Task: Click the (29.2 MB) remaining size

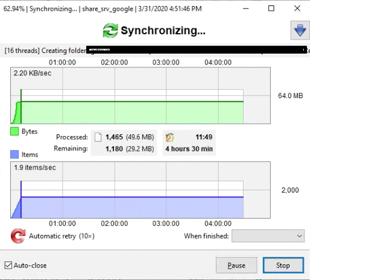Action: (140, 149)
